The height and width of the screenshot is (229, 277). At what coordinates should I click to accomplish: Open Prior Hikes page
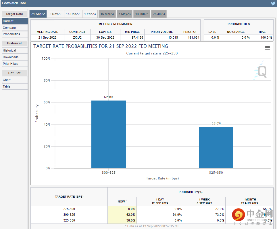(x=15, y=64)
